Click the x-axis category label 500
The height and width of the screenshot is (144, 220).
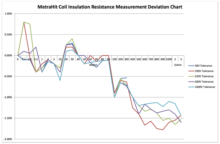[x=139, y=59]
